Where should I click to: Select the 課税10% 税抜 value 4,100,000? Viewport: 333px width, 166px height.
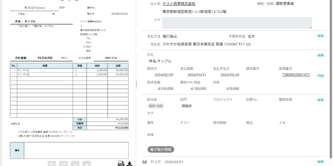tap(198, 89)
